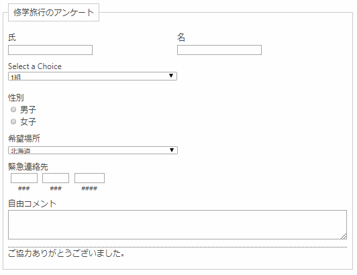Click the arrow of the 1組 dropdown

[171, 76]
